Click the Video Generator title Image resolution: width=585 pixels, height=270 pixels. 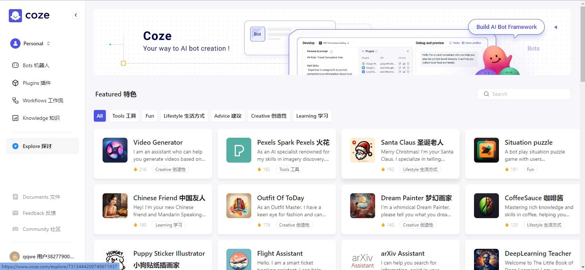[x=158, y=142]
